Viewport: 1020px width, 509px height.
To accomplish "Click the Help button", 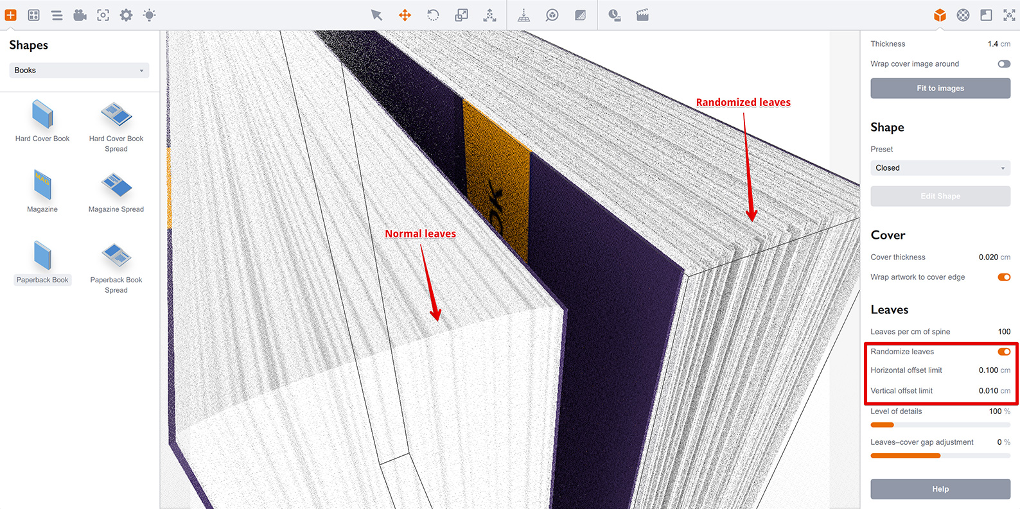I will pyautogui.click(x=940, y=488).
